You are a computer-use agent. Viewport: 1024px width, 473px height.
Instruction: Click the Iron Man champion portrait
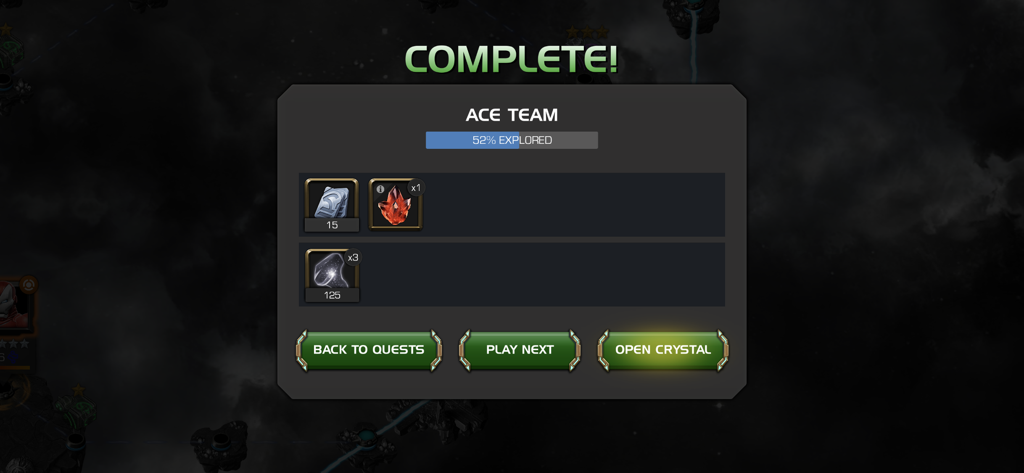[14, 306]
